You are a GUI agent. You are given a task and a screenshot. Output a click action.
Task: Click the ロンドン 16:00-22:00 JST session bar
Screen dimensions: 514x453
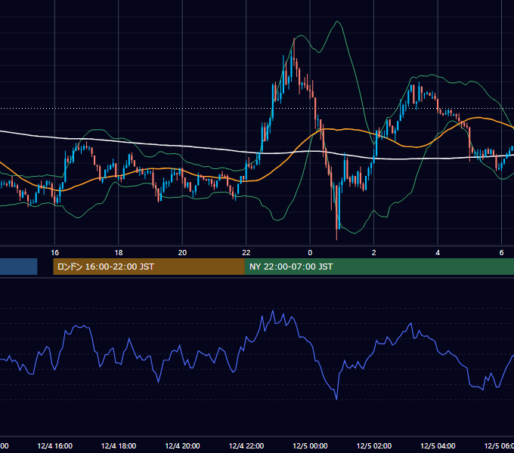[x=149, y=267]
